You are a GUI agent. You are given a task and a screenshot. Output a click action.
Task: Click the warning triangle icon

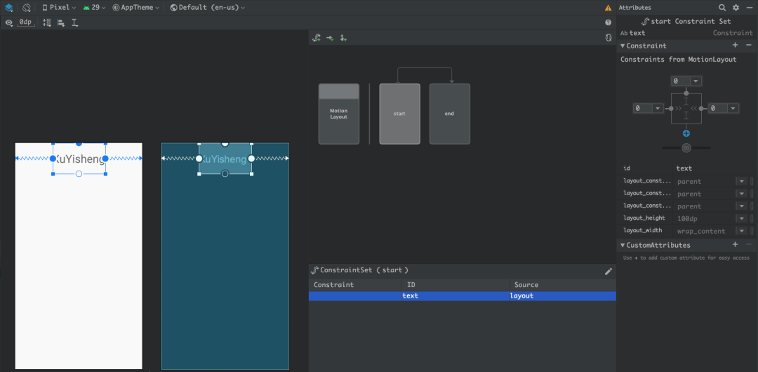[608, 8]
